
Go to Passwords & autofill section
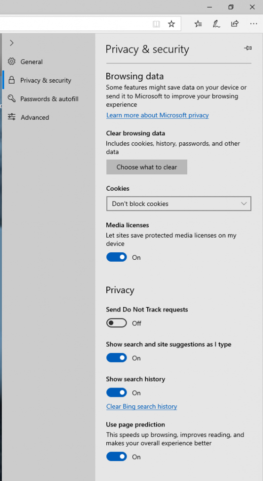click(x=49, y=99)
